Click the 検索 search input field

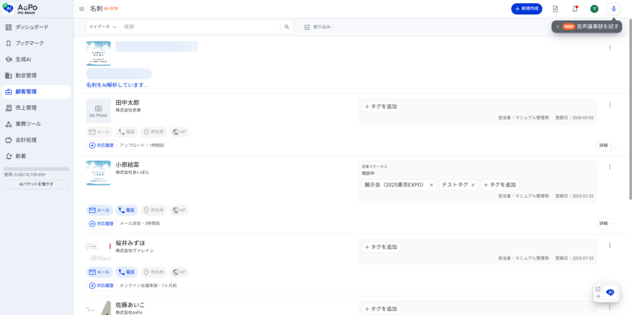point(201,27)
